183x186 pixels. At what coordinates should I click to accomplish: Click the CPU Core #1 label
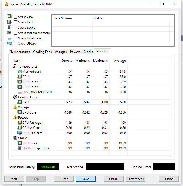(x=31, y=82)
